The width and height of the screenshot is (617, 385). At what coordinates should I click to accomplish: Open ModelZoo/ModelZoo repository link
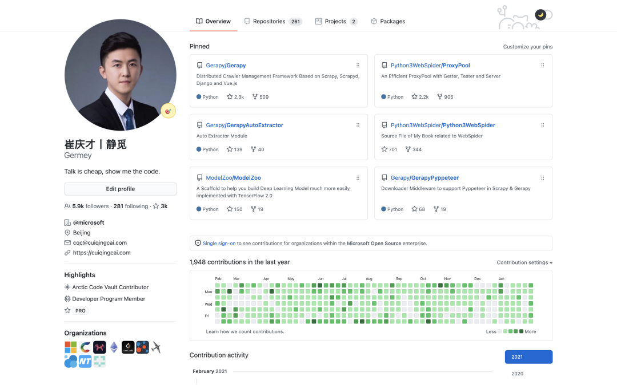[x=233, y=178]
